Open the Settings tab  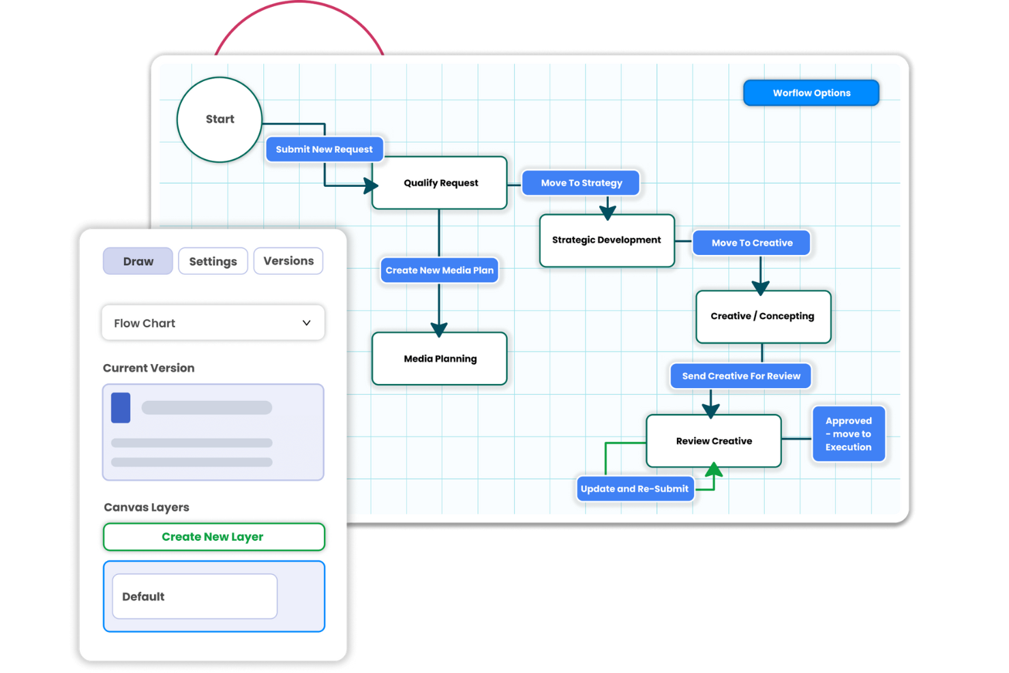[213, 261]
